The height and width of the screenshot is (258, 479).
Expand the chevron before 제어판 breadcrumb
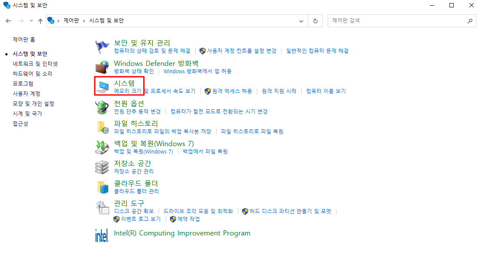[58, 21]
